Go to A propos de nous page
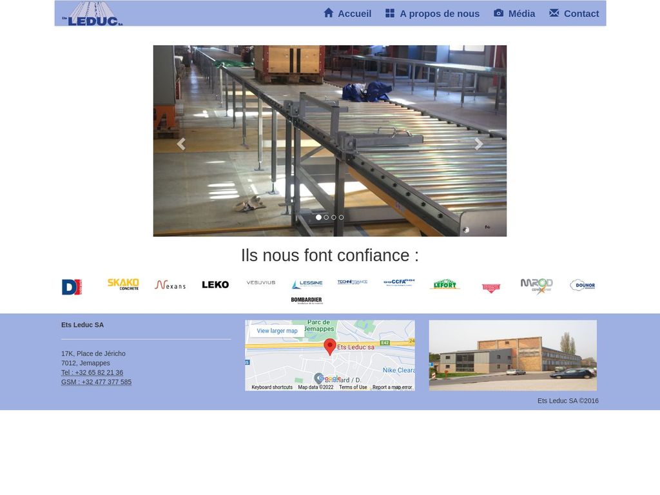 click(x=432, y=14)
